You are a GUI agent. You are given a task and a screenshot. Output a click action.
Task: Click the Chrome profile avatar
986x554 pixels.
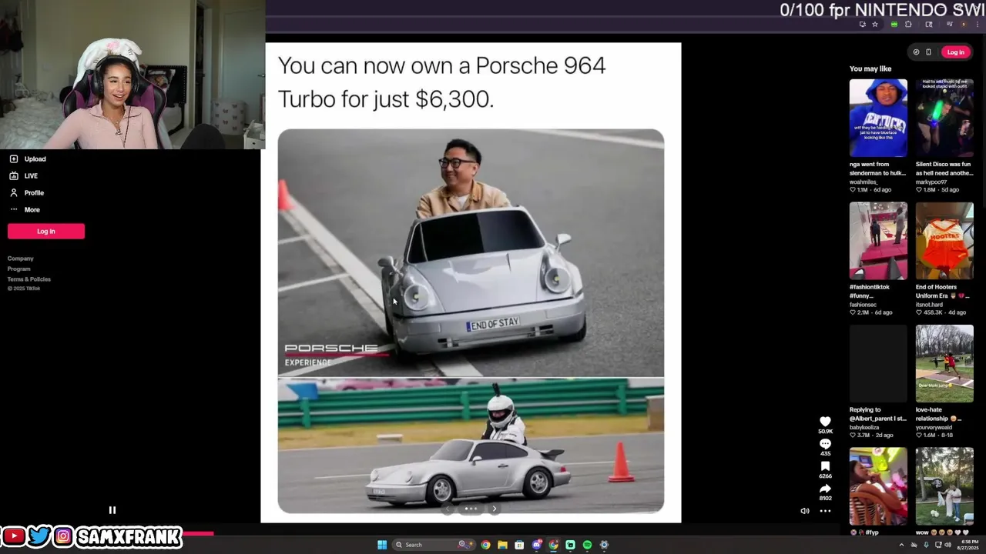[964, 24]
